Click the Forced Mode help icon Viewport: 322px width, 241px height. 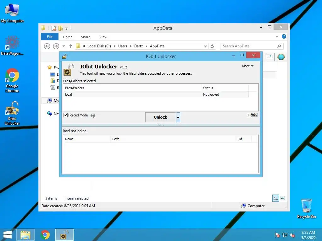(x=93, y=116)
